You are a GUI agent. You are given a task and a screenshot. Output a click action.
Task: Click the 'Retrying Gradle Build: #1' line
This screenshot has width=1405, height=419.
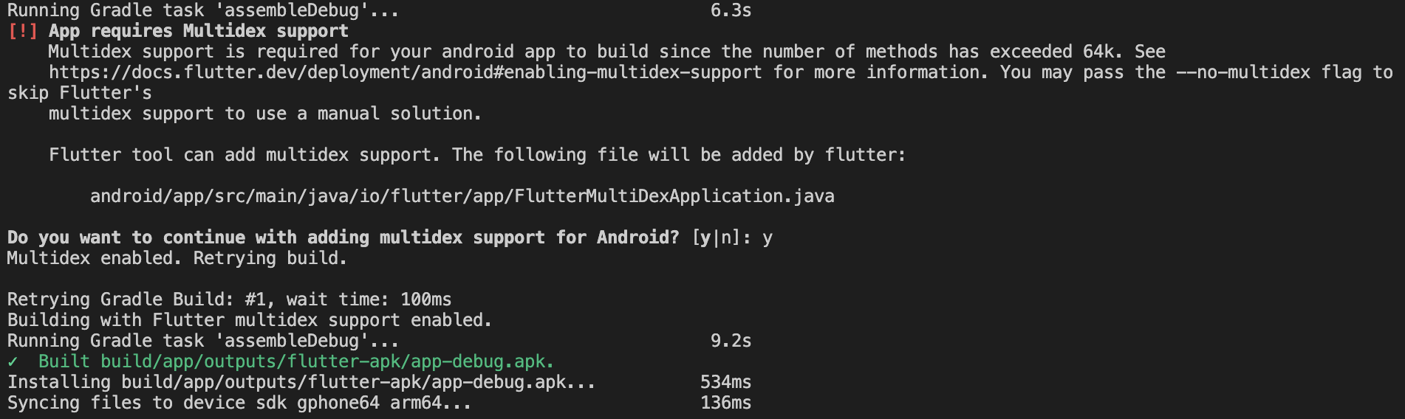point(229,299)
